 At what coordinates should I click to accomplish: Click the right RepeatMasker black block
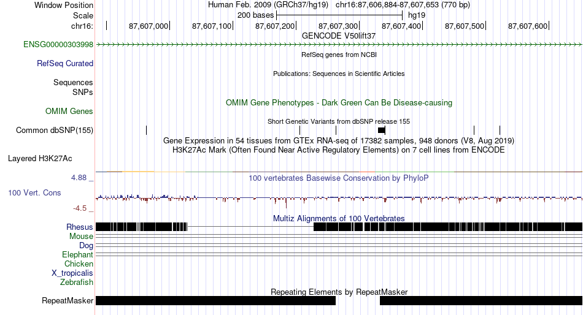point(481,300)
